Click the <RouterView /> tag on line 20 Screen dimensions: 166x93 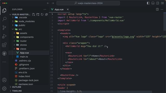[69, 75]
